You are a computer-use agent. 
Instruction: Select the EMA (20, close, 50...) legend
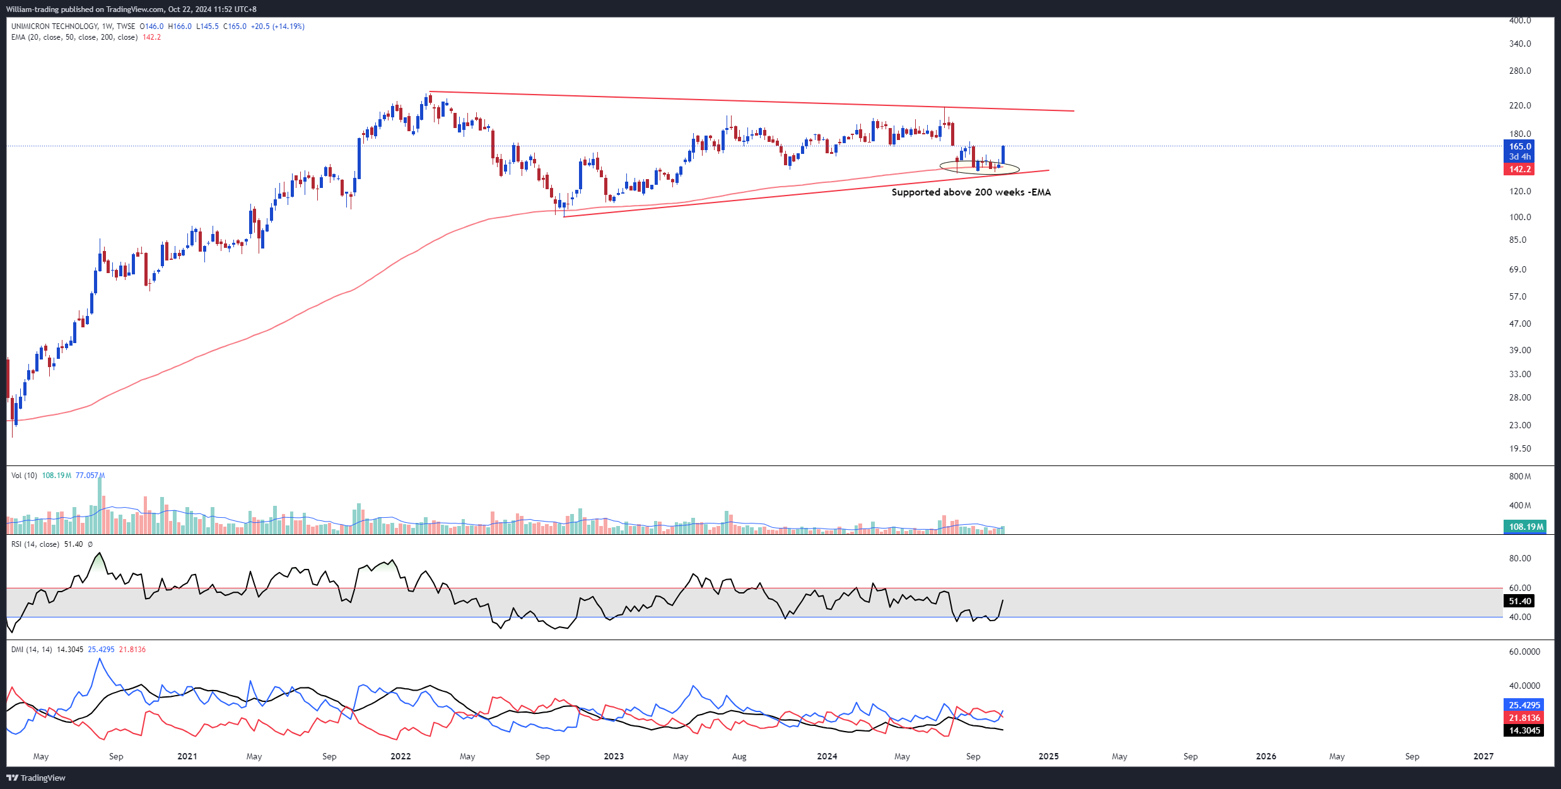(x=74, y=37)
